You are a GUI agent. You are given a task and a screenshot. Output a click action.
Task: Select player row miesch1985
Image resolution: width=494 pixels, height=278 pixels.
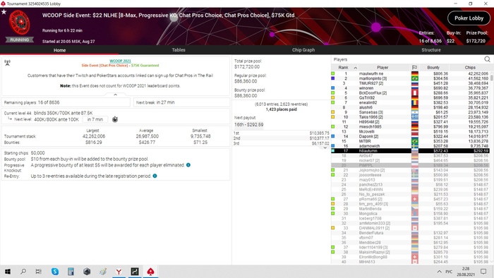(410, 126)
